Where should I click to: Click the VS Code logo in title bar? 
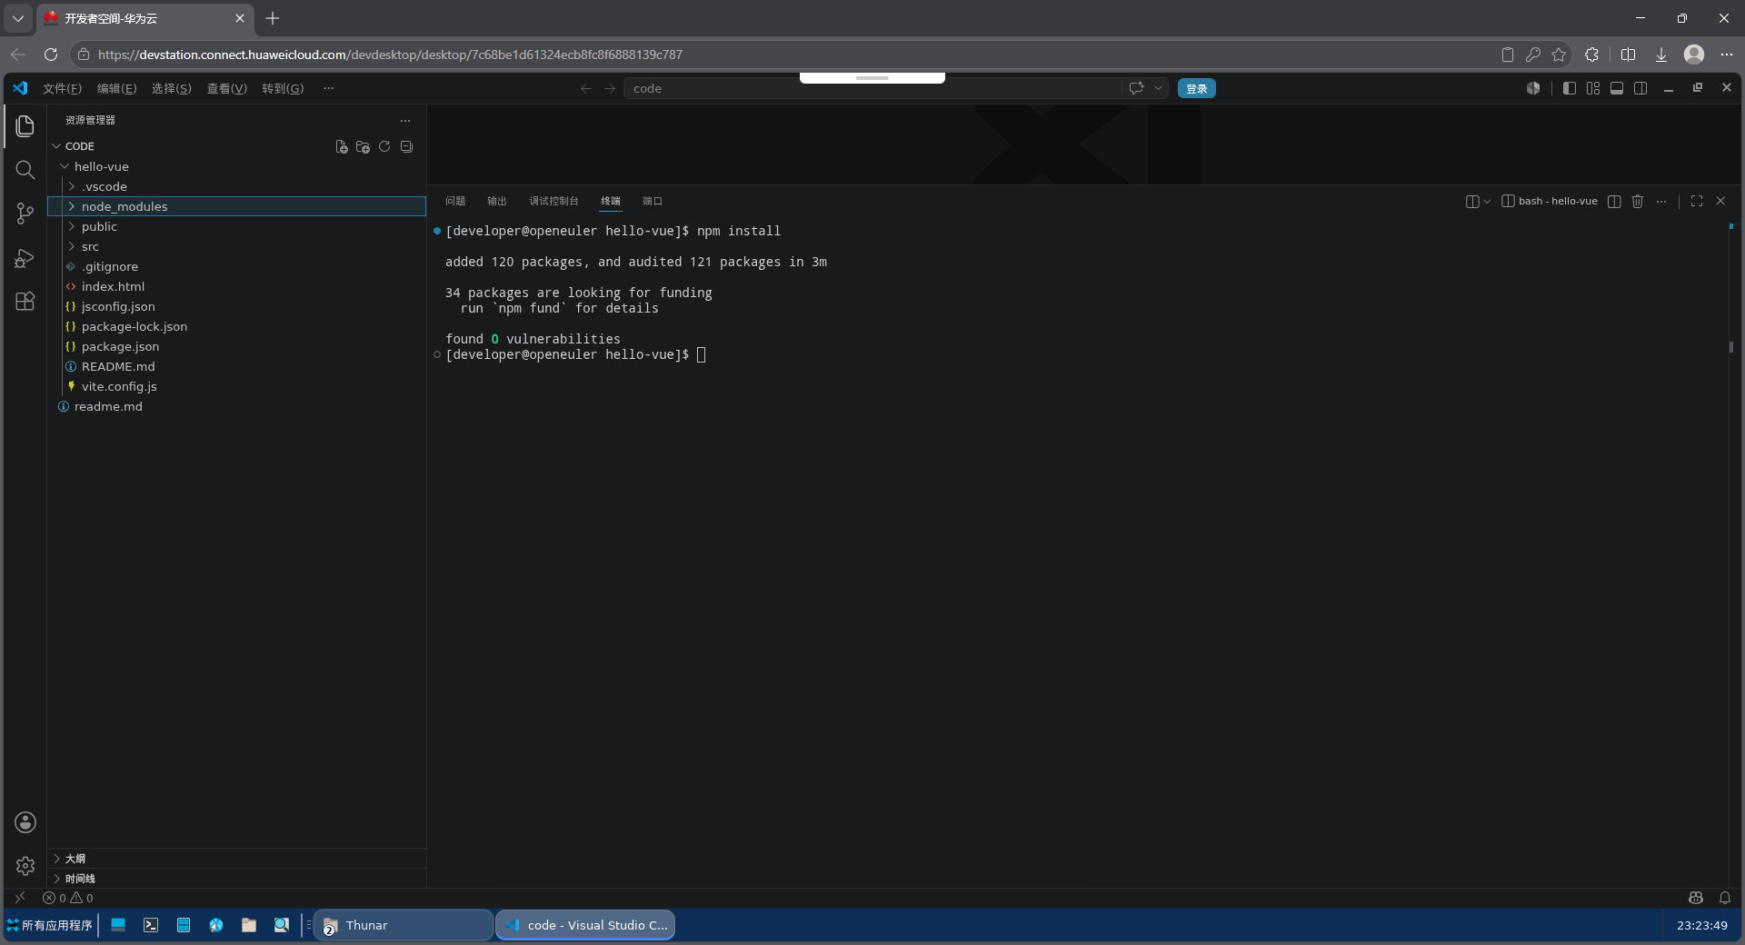tap(20, 88)
